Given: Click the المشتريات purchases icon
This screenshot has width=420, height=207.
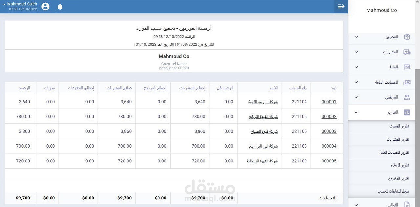Looking at the screenshot, I should coord(407,52).
